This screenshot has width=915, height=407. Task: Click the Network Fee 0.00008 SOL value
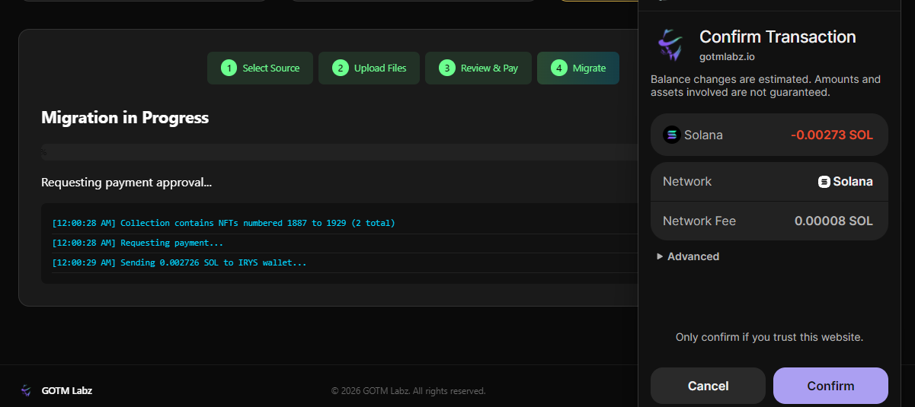[x=833, y=221]
